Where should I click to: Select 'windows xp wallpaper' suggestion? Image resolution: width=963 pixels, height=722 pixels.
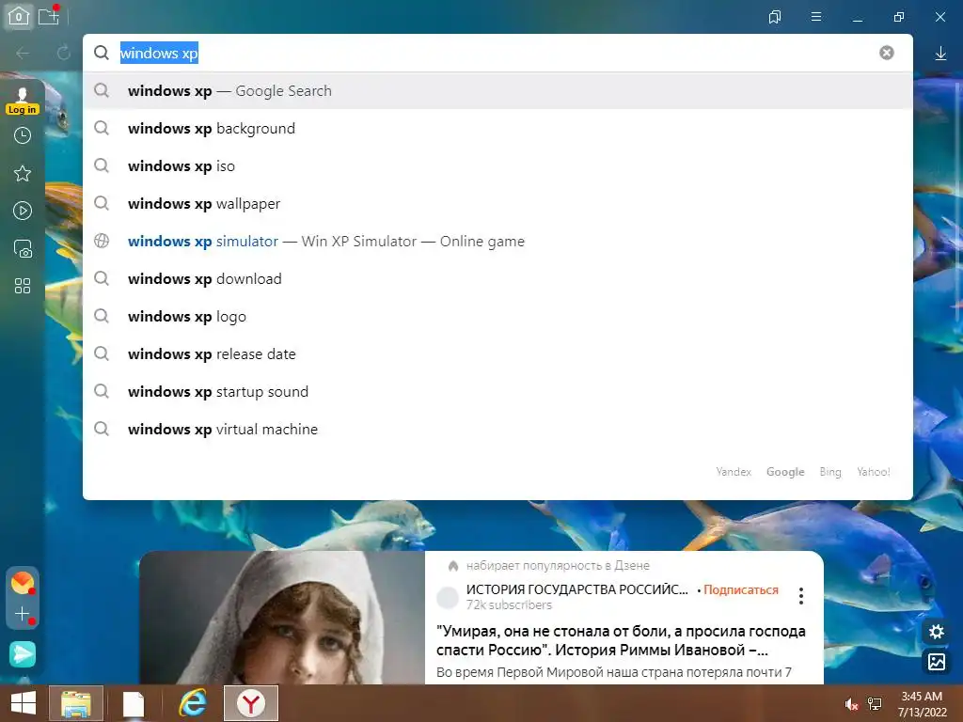click(x=497, y=203)
